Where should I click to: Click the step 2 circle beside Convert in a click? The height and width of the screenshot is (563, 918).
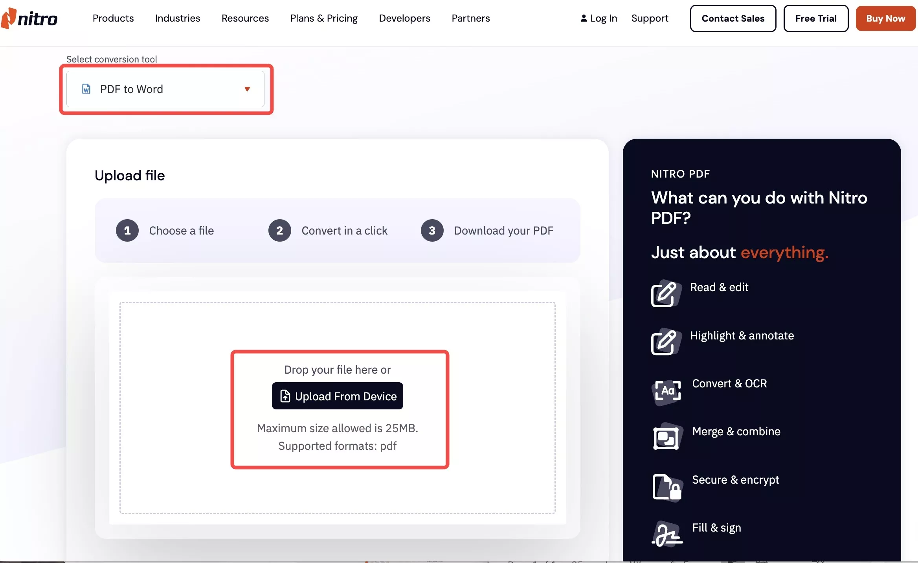pos(279,230)
